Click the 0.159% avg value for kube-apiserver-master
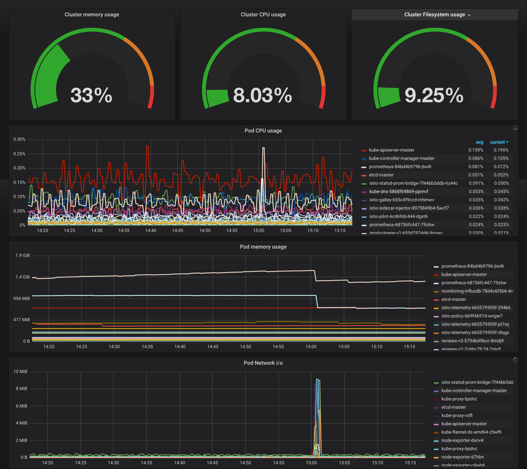The height and width of the screenshot is (469, 527). [476, 150]
